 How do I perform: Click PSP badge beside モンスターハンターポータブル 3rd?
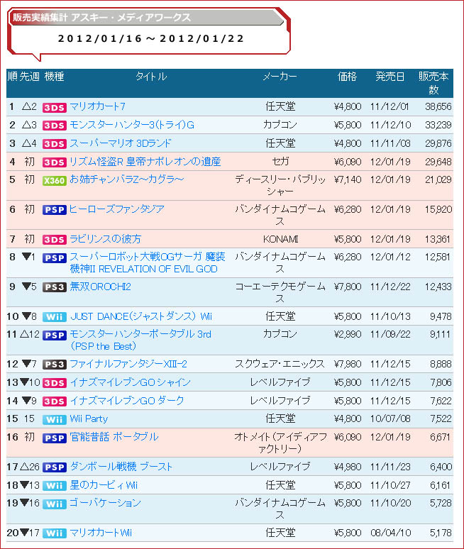tap(55, 335)
